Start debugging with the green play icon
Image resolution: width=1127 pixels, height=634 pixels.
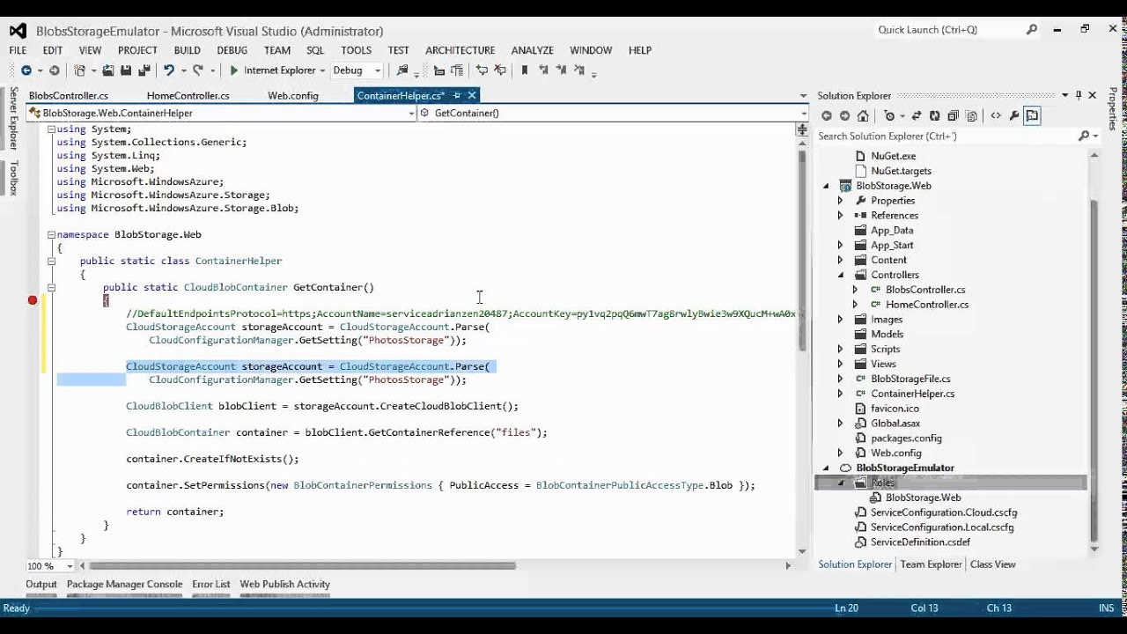[x=233, y=70]
